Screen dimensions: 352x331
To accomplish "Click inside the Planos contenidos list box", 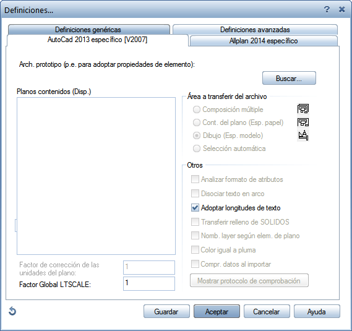I will [96, 176].
